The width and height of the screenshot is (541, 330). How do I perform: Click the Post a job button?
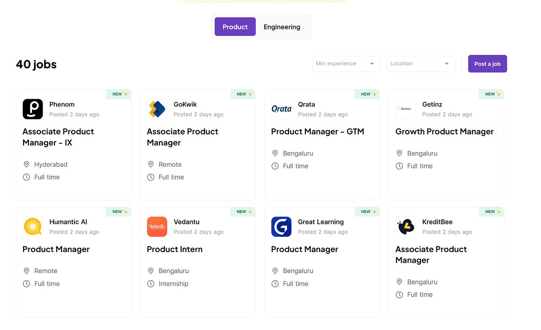(x=487, y=64)
